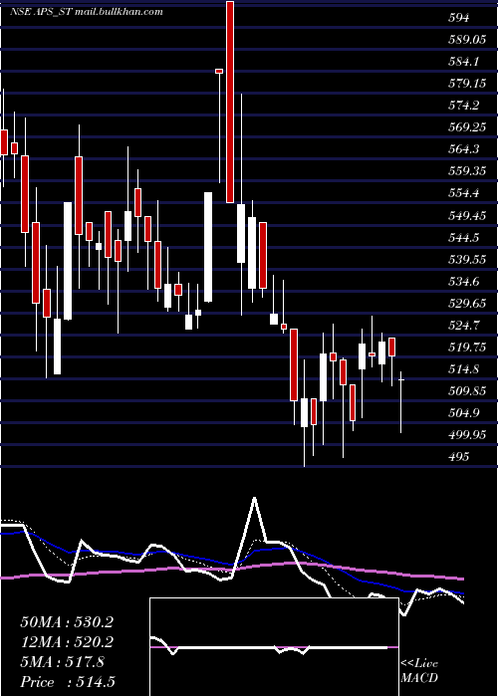Click the 495 price axis label
The image size is (498, 697).
[x=459, y=456]
